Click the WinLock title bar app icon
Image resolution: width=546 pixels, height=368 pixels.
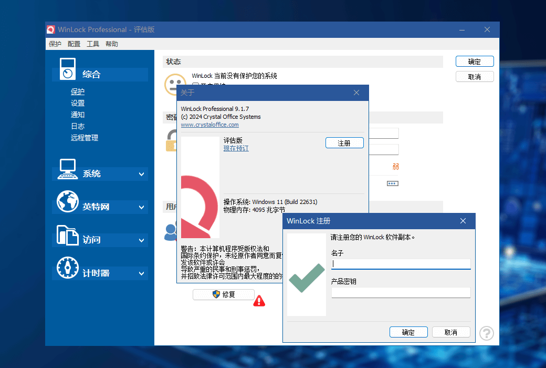(51, 29)
